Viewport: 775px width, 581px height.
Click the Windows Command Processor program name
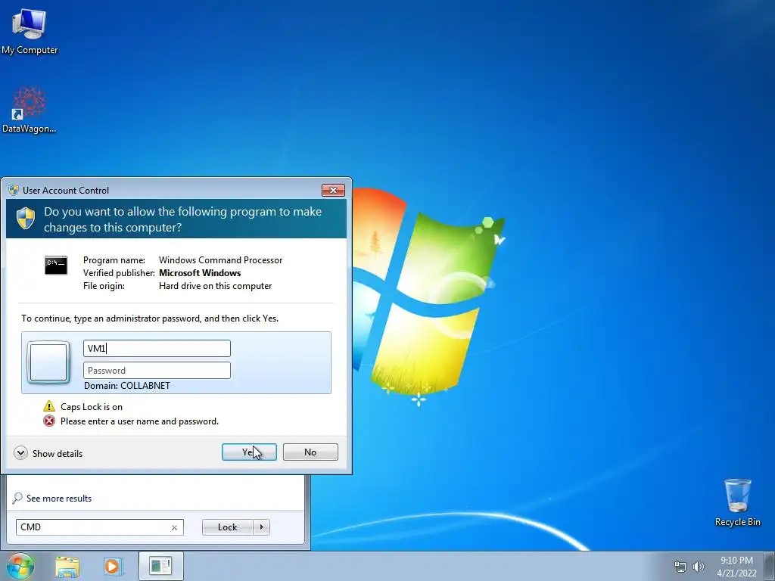220,260
